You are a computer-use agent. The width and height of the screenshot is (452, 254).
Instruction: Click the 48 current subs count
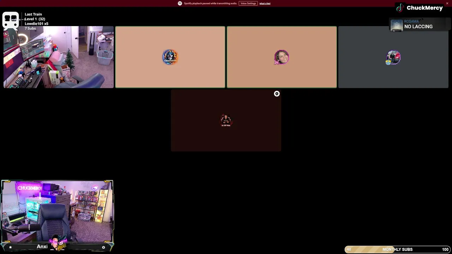[x=349, y=249]
